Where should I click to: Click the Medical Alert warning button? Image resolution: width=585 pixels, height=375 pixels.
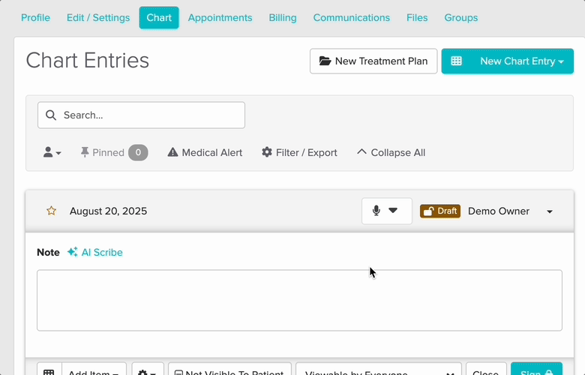205,152
